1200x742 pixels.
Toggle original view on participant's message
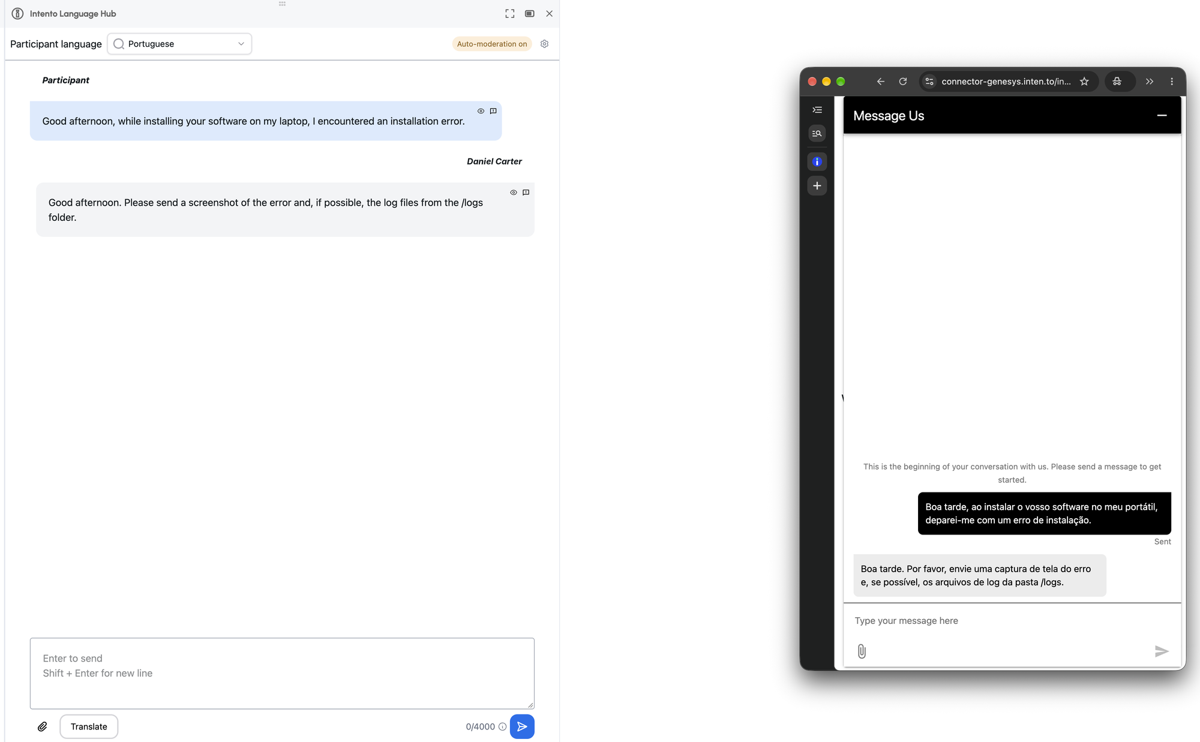tap(481, 111)
